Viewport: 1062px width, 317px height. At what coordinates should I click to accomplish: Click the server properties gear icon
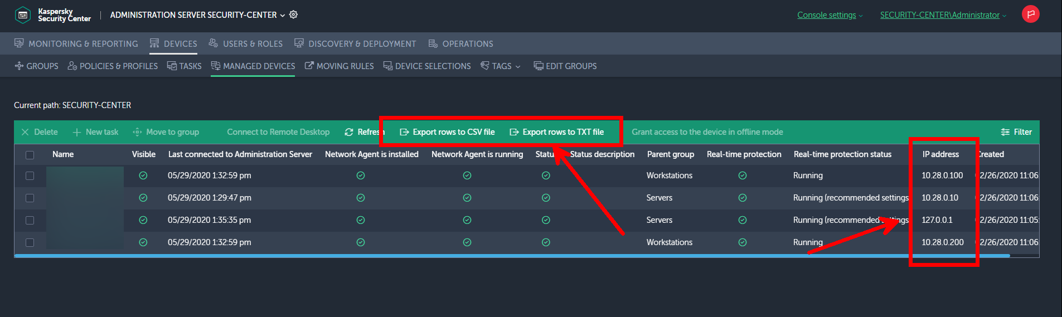[293, 15]
